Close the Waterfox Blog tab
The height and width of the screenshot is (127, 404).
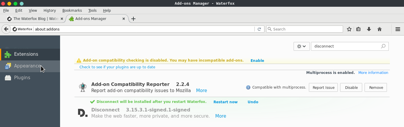(x=62, y=19)
